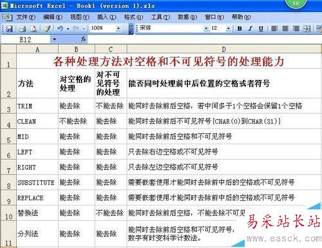The height and width of the screenshot is (248, 322).
Task: Click cell containing LEFT
Action: click(37, 152)
